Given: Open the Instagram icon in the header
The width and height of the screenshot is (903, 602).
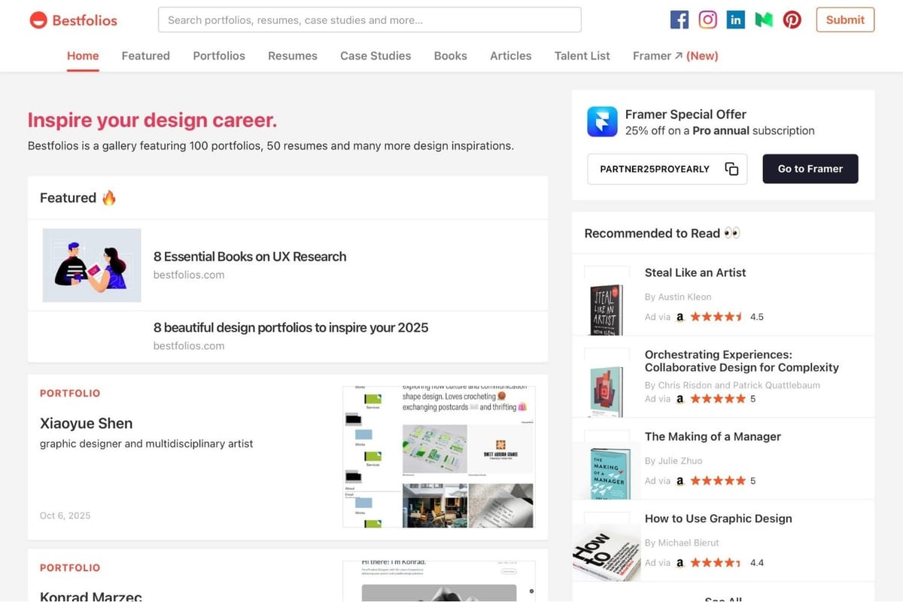Looking at the screenshot, I should pos(707,20).
